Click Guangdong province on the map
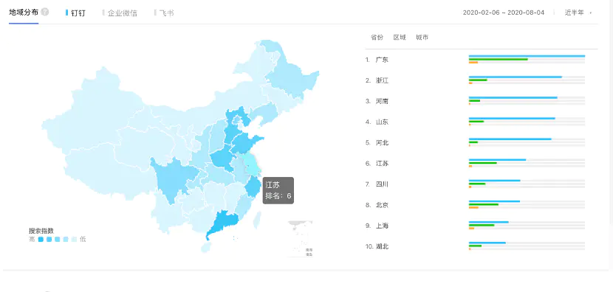 point(224,222)
